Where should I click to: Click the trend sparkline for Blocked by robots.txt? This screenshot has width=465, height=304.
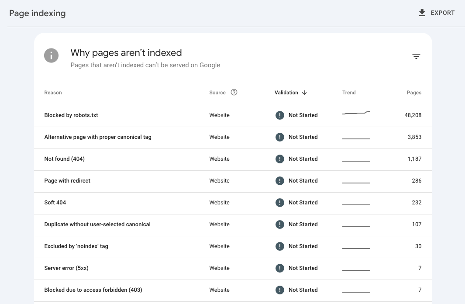[x=356, y=113]
